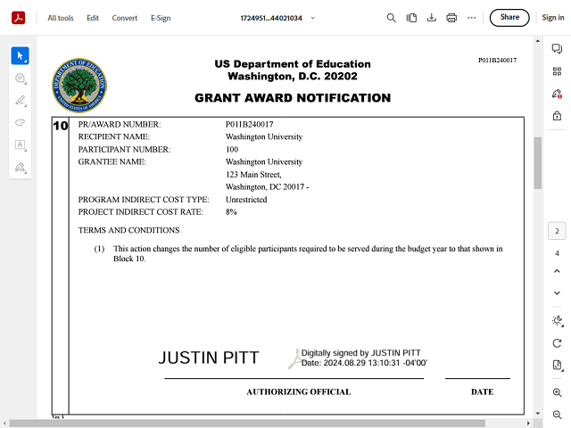The image size is (571, 428).
Task: Open the signature alerts panel
Action: [x=557, y=94]
